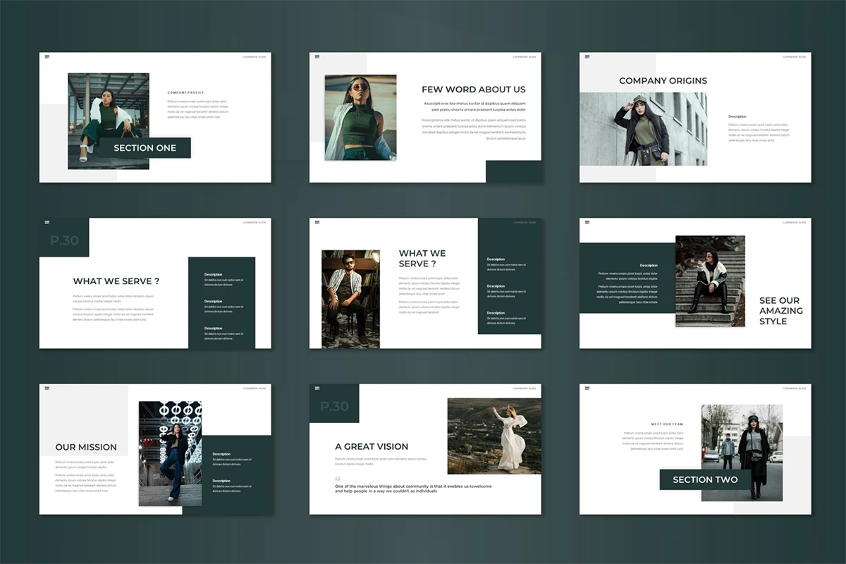
Task: Click the logo icon on the Few Word About Us slide
Action: [x=317, y=56]
